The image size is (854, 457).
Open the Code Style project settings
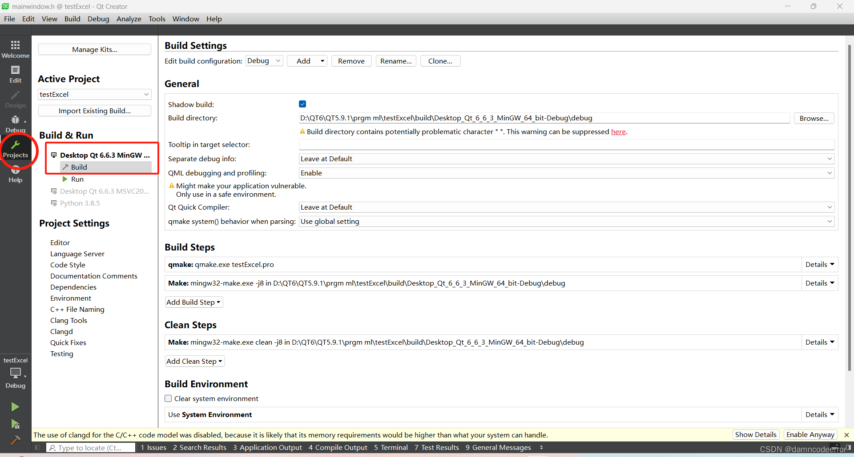tap(68, 265)
